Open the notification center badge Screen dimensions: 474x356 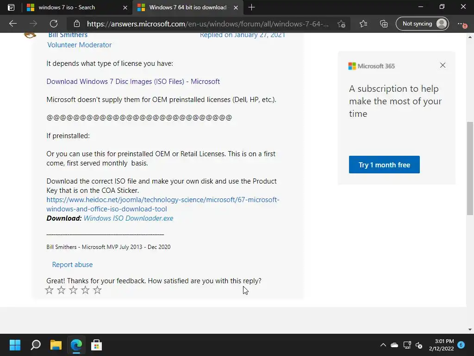[461, 345]
